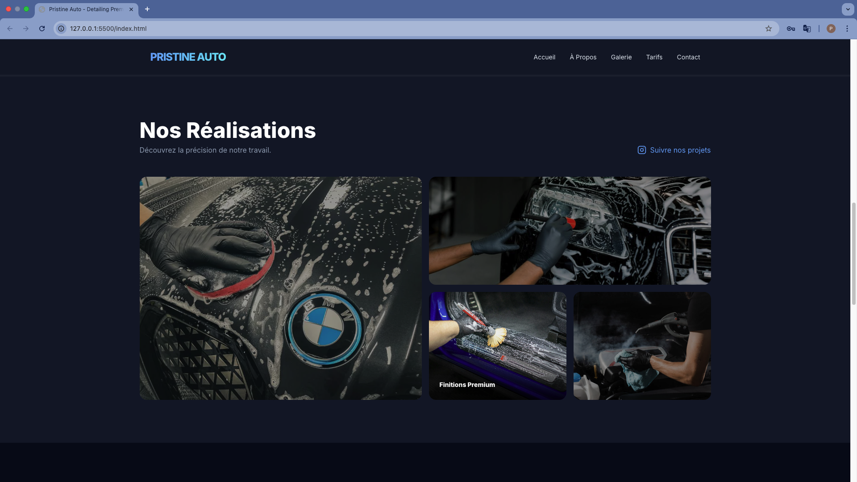
Task: Click the PRISTINE AUTO logo
Action: (x=188, y=57)
